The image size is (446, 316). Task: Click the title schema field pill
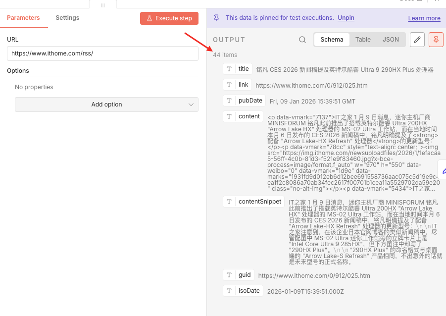[x=238, y=69]
